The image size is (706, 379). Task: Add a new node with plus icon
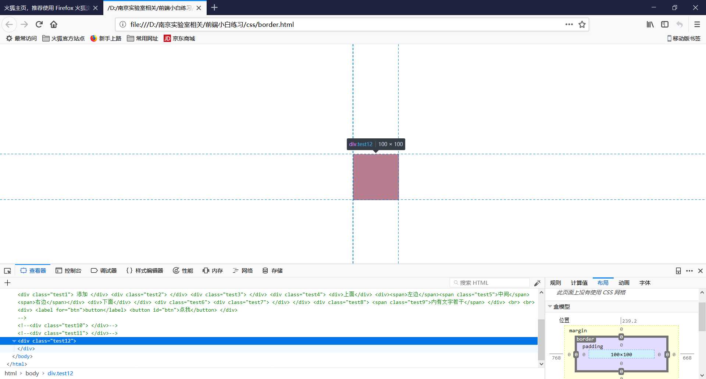(x=7, y=283)
